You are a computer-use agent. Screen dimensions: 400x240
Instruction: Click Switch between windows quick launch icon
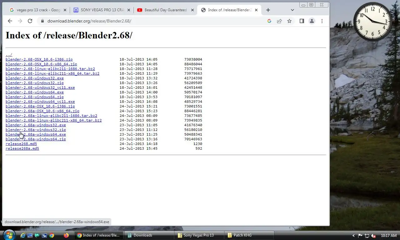[x=44, y=235]
